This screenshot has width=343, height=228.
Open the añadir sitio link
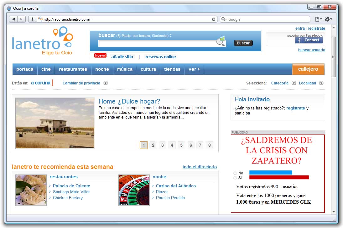coord(122,57)
